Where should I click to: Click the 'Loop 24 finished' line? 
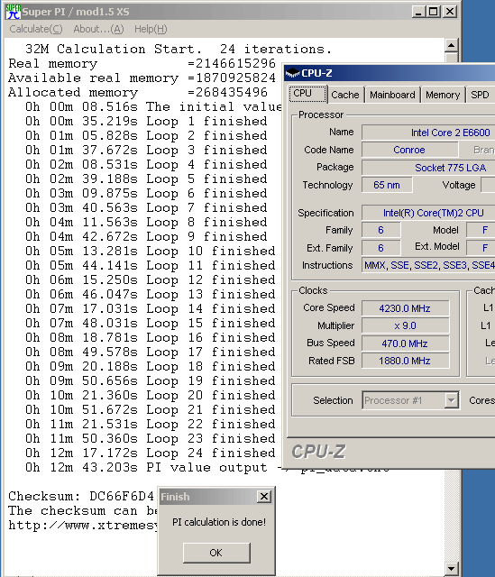coord(150,453)
